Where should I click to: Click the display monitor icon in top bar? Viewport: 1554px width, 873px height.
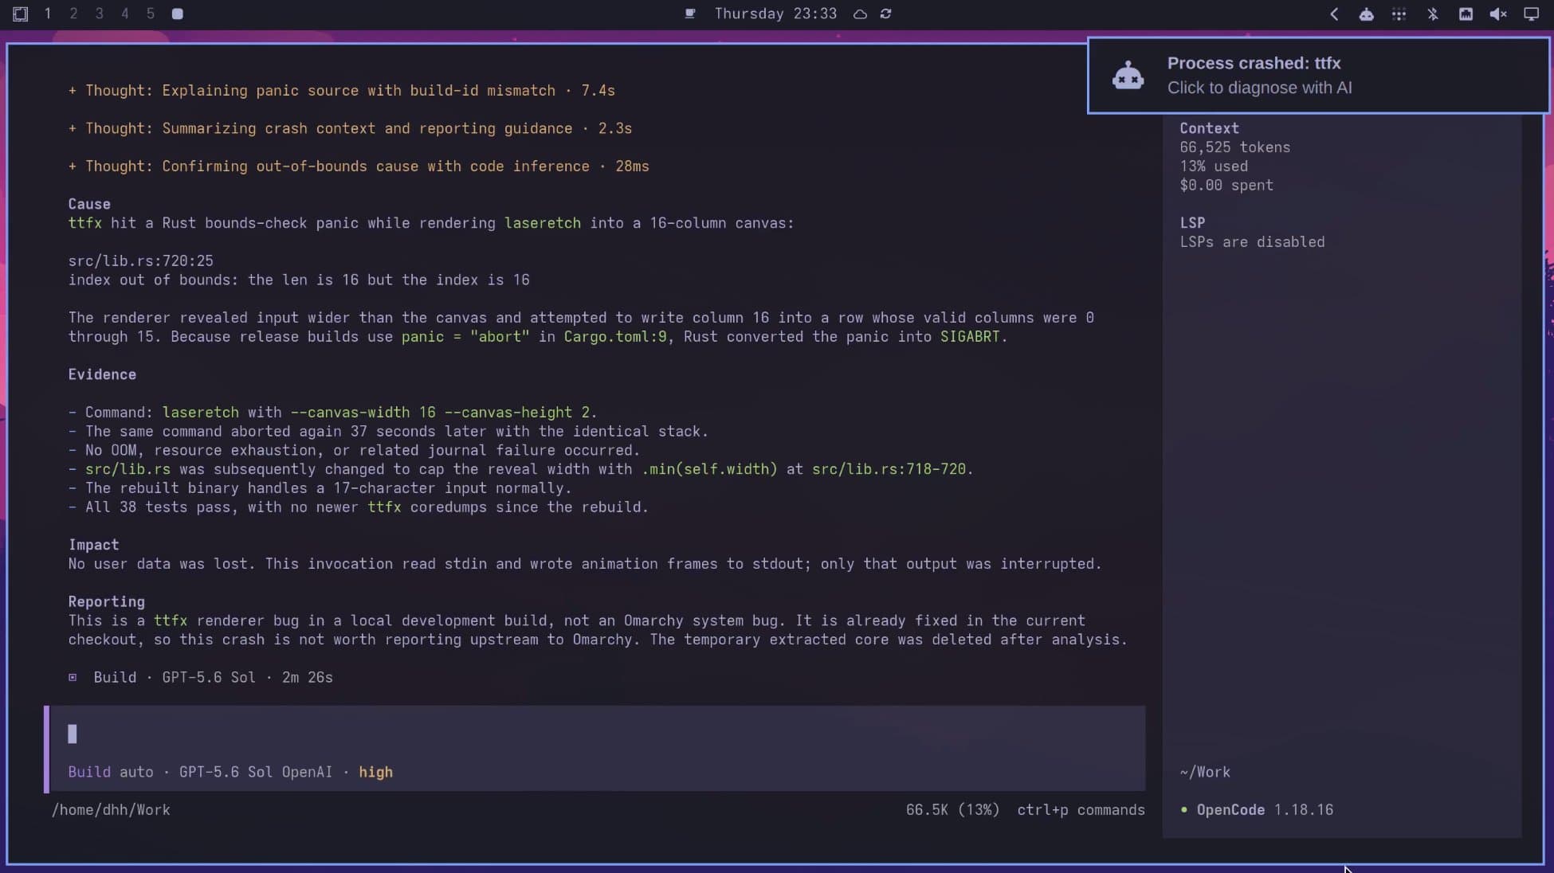coord(1531,14)
